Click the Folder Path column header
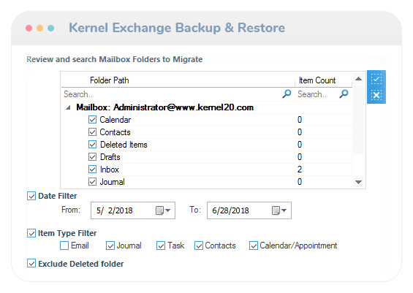The height and width of the screenshot is (293, 413). click(178, 80)
